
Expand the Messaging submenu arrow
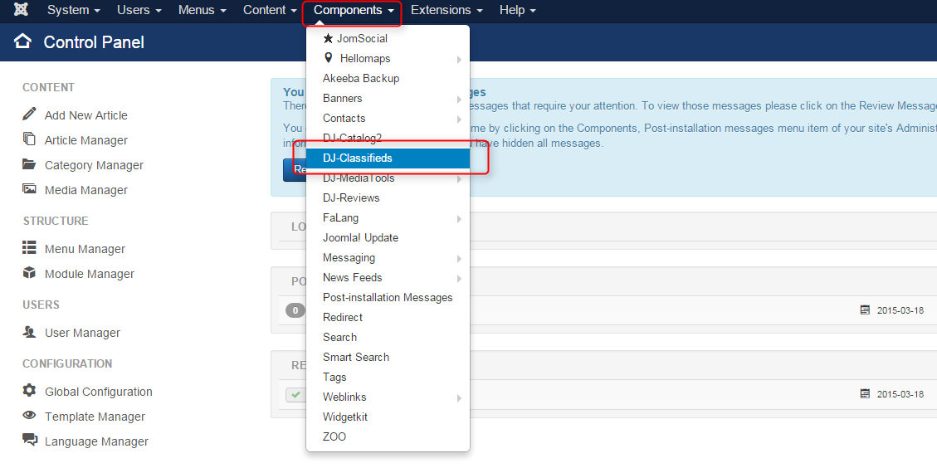pos(460,259)
